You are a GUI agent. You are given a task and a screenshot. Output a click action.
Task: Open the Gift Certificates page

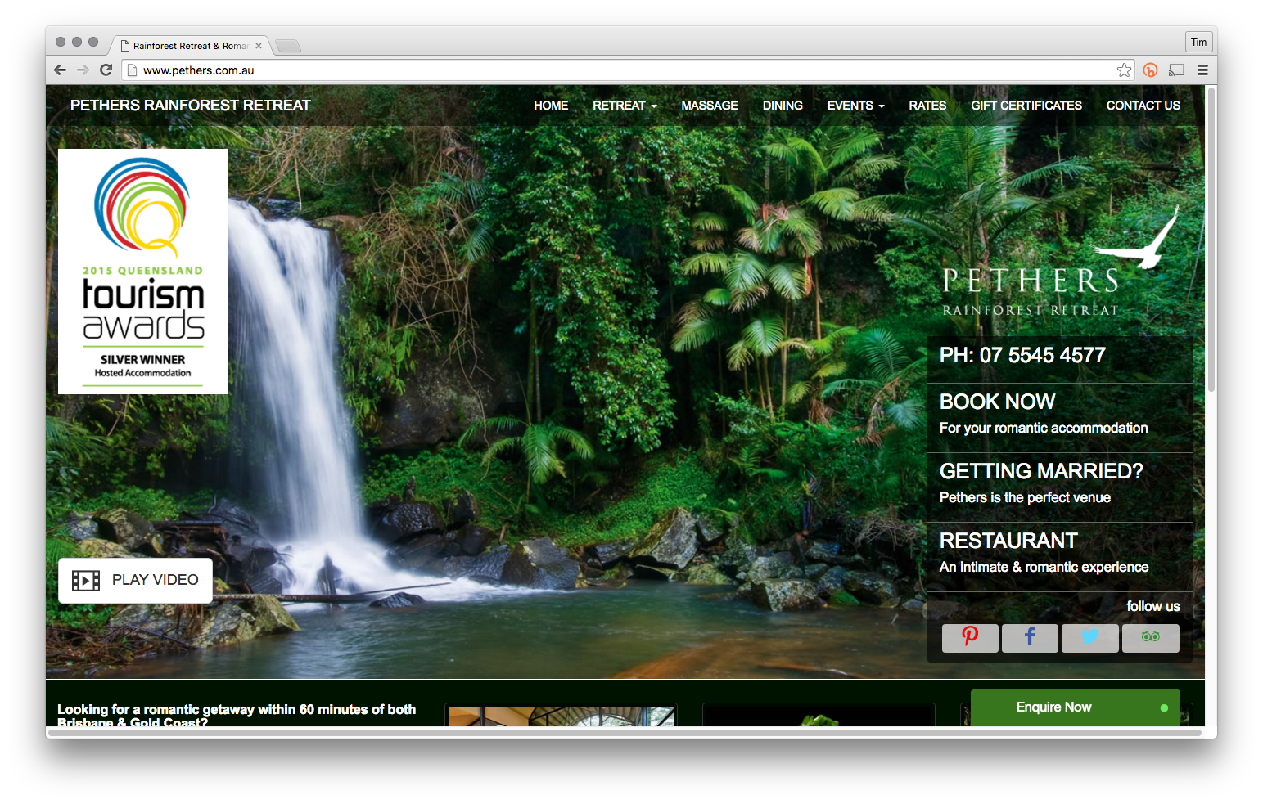click(x=1026, y=106)
